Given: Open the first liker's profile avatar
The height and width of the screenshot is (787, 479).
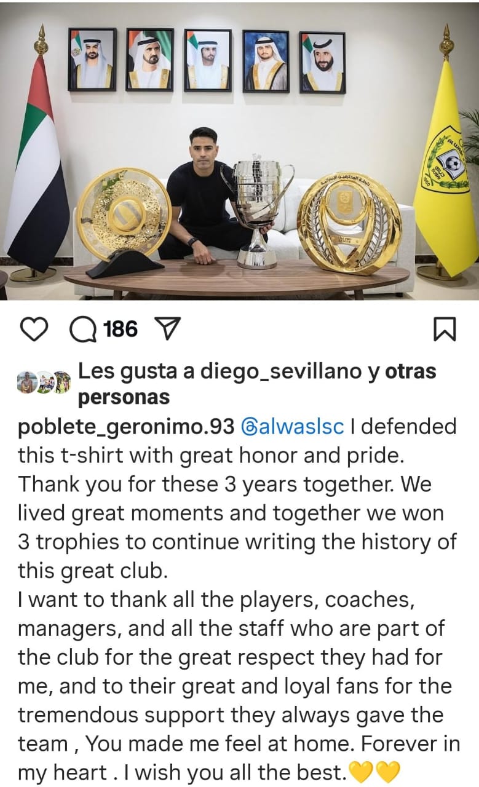Looking at the screenshot, I should point(26,382).
